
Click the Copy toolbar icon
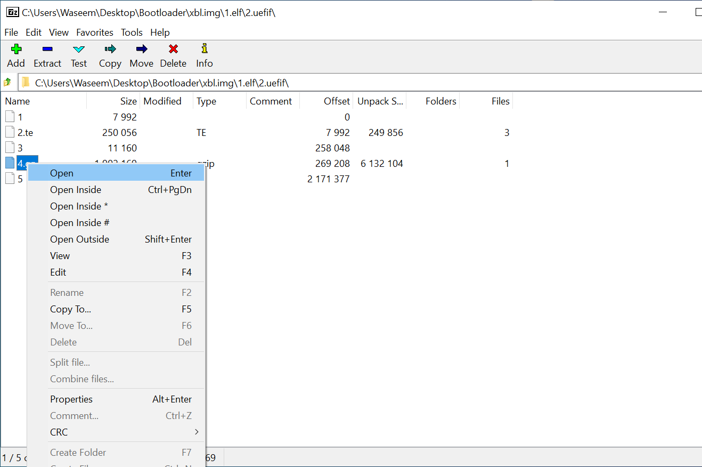(x=110, y=49)
